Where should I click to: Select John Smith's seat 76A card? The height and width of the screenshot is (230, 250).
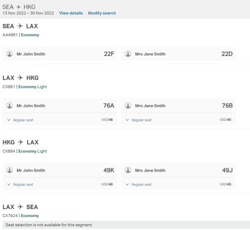coord(60,106)
